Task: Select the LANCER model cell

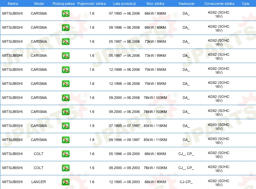Action: [39, 182]
